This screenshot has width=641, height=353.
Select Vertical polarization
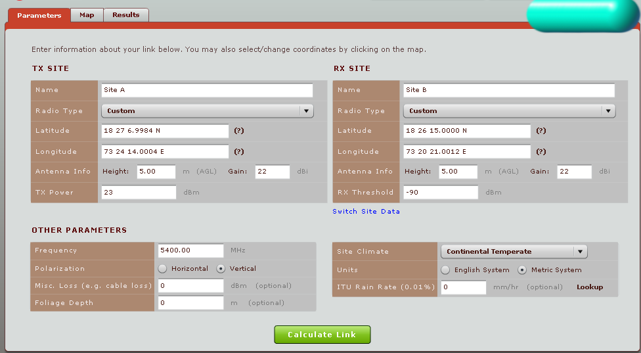tap(221, 269)
